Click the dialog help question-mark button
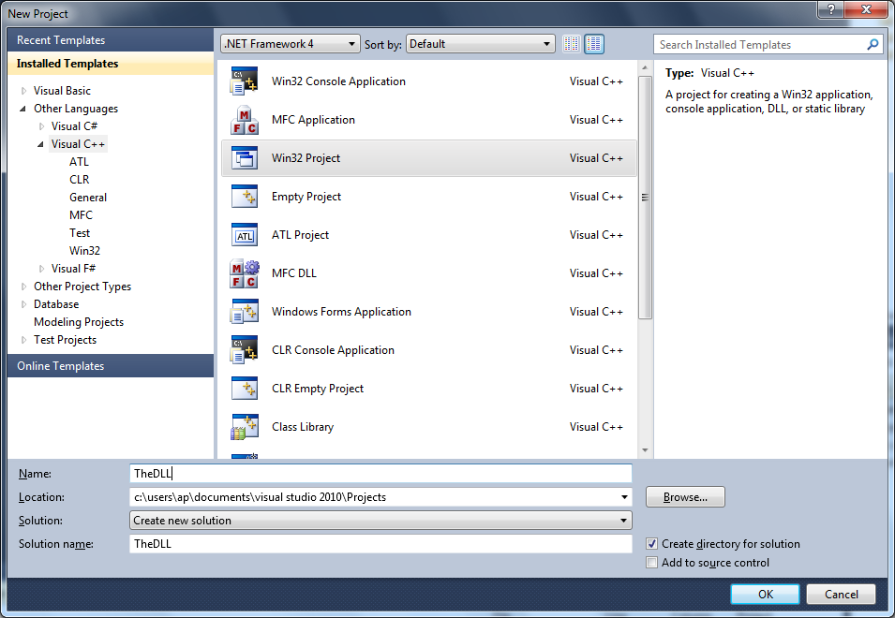 tap(830, 9)
